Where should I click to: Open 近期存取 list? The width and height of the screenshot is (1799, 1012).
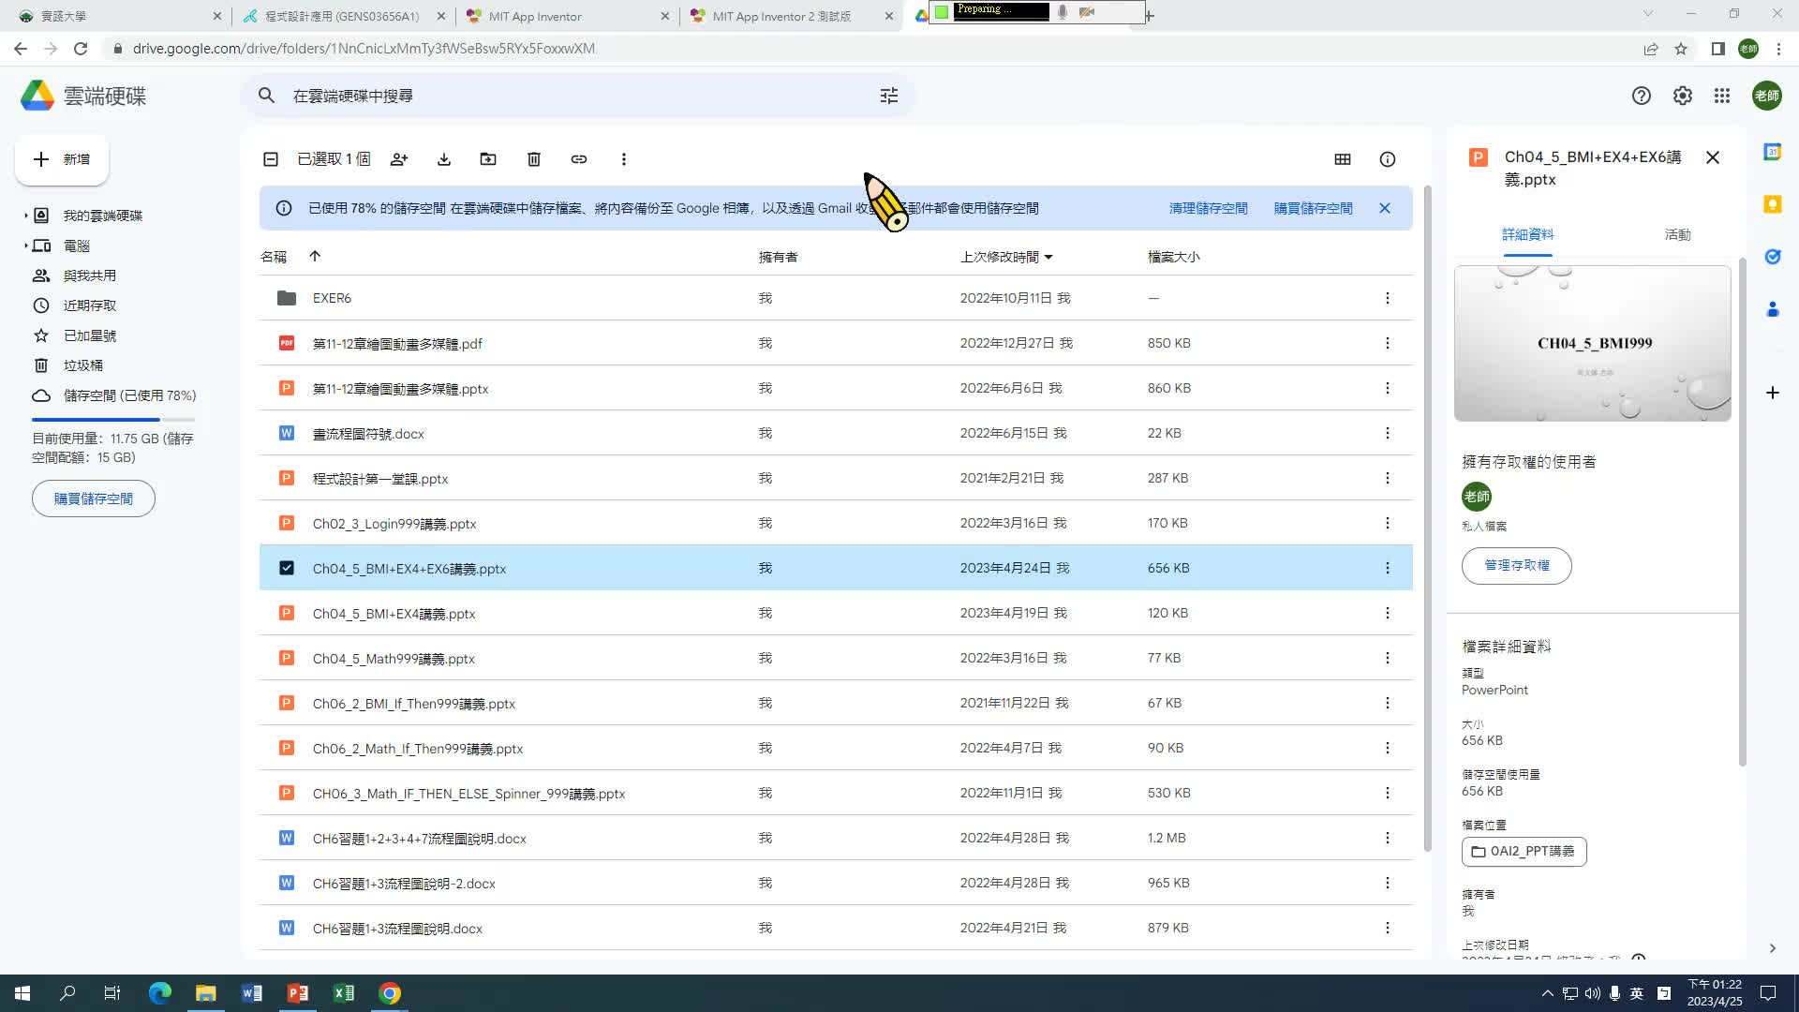[x=90, y=305]
